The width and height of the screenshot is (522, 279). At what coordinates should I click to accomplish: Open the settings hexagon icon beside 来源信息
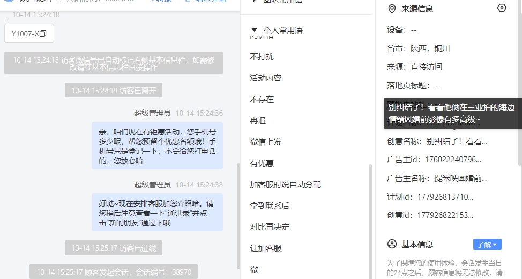(501, 8)
